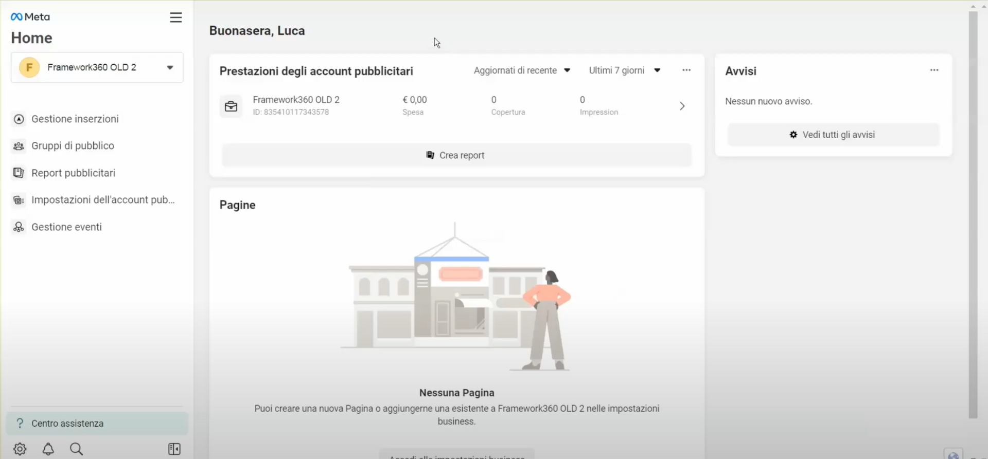
Task: Click the Nessuna Pagina heading
Action: 457,393
